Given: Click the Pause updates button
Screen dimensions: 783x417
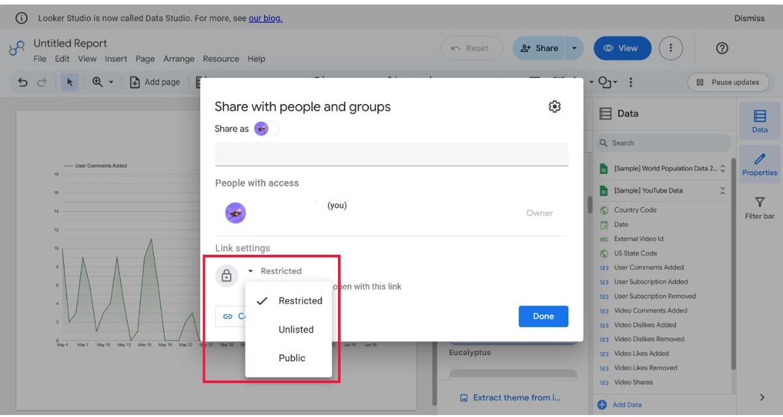Looking at the screenshot, I should click(x=728, y=82).
